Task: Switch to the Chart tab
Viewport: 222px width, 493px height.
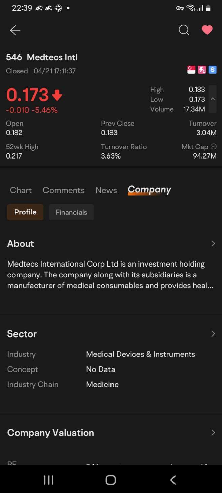Action: click(21, 190)
